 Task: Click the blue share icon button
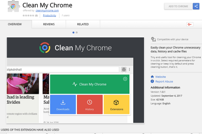click(196, 6)
